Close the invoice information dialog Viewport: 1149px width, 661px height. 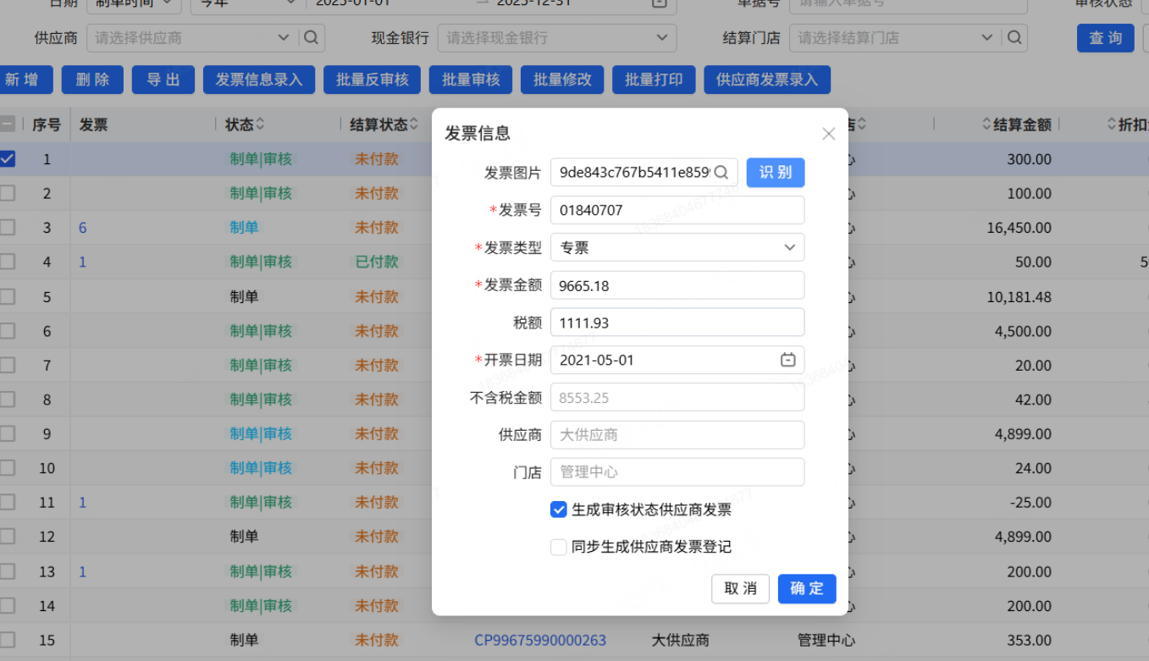coord(828,134)
